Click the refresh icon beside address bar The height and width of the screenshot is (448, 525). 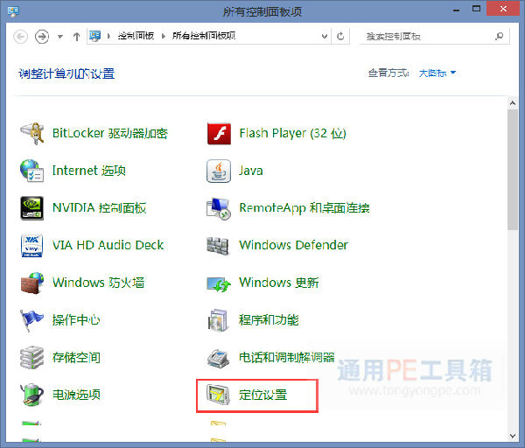pyautogui.click(x=340, y=36)
